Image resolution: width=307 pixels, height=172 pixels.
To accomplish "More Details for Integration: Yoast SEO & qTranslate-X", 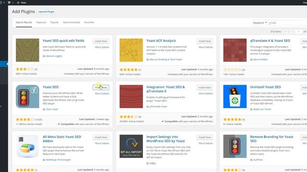I will [x=206, y=94].
